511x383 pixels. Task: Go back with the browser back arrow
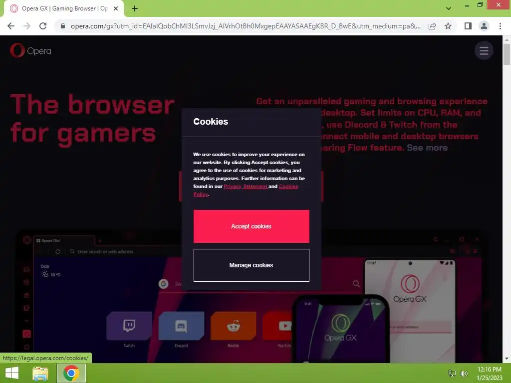click(11, 26)
